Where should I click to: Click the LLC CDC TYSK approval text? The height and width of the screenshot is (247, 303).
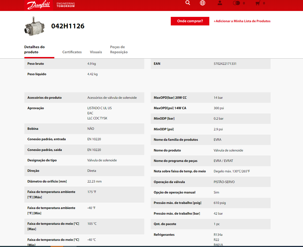pos(97,118)
